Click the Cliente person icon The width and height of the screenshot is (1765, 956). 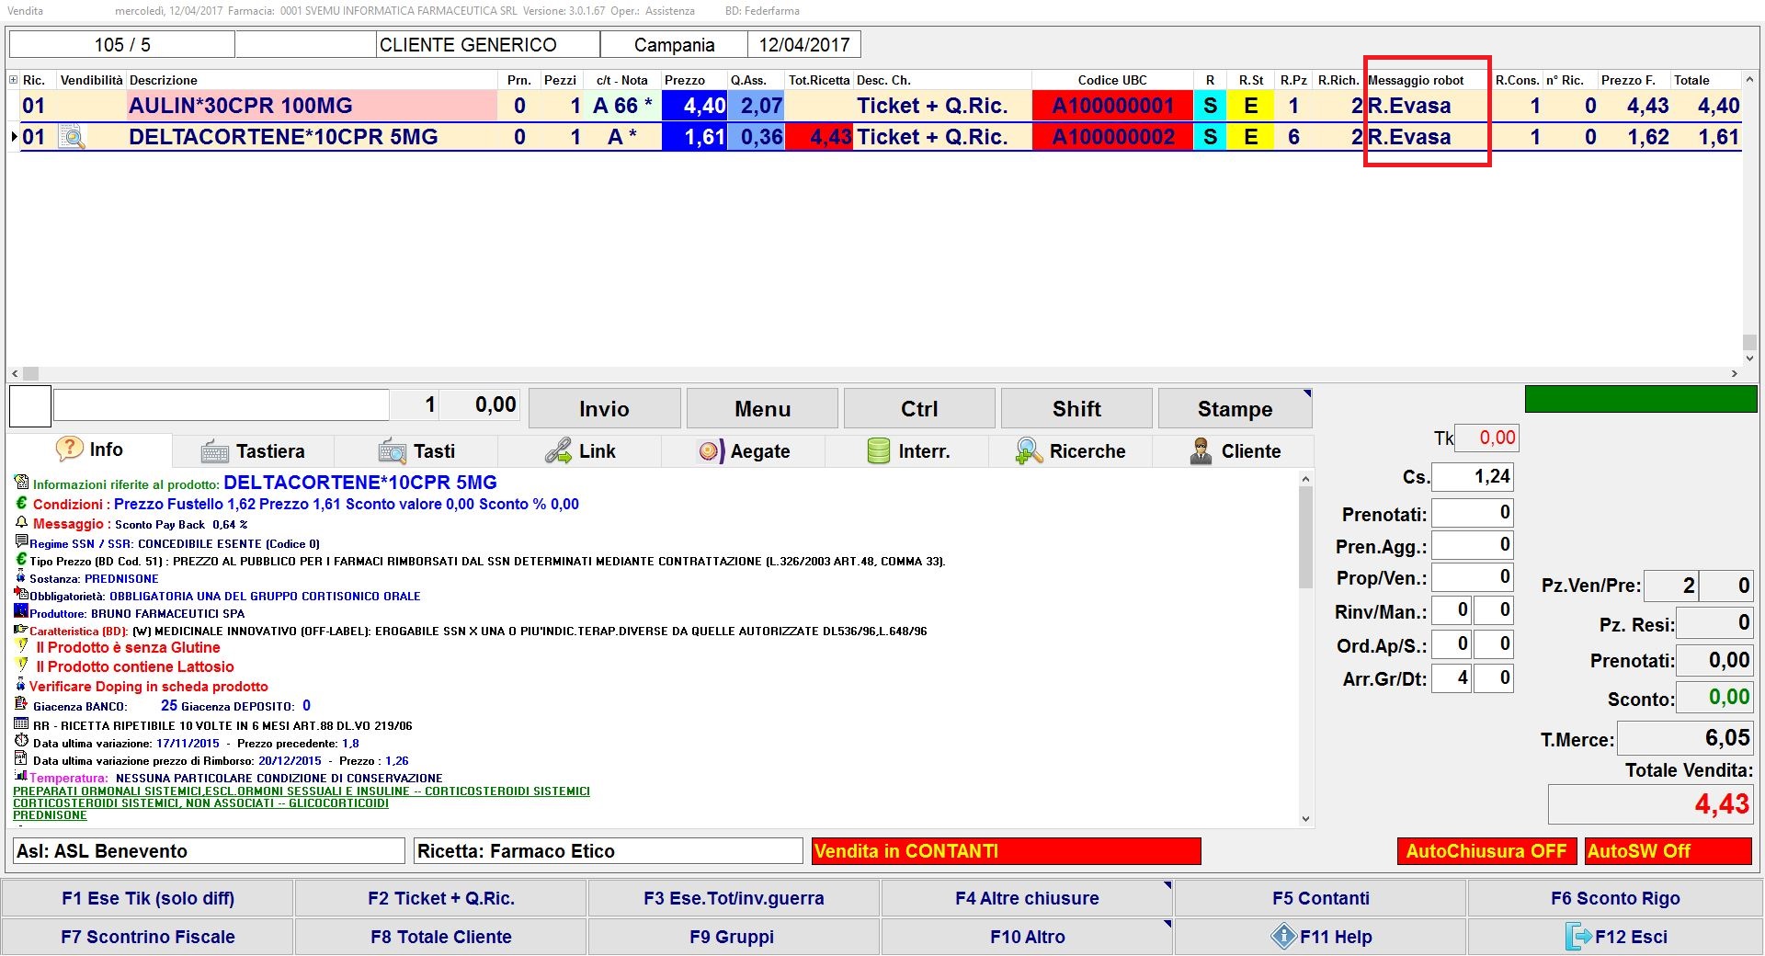(x=1201, y=451)
